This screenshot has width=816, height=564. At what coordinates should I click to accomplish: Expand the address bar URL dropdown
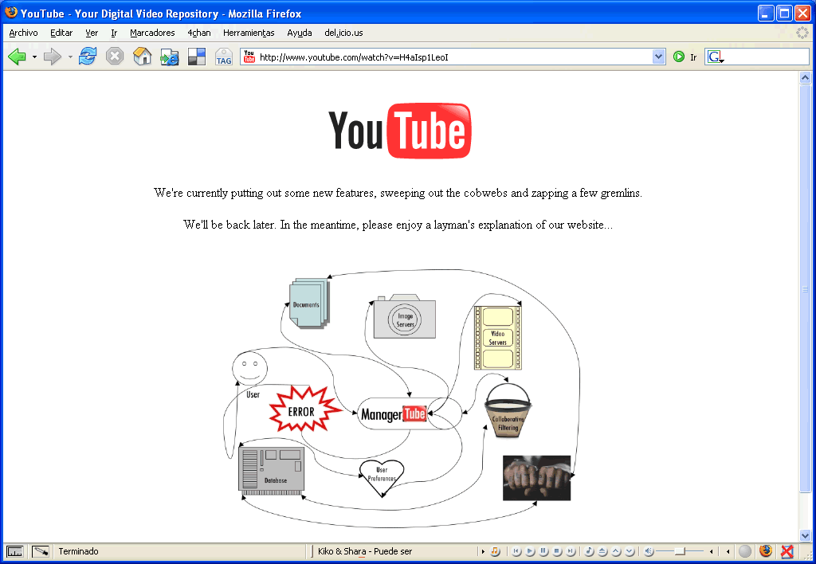pos(658,57)
